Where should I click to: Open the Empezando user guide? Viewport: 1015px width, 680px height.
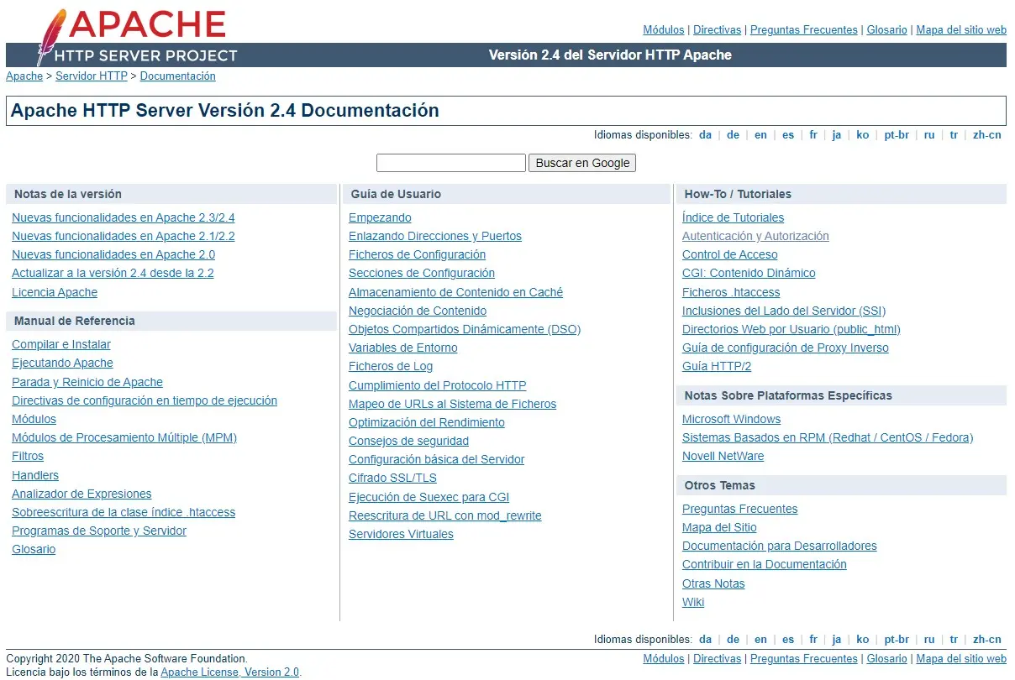[x=380, y=217]
